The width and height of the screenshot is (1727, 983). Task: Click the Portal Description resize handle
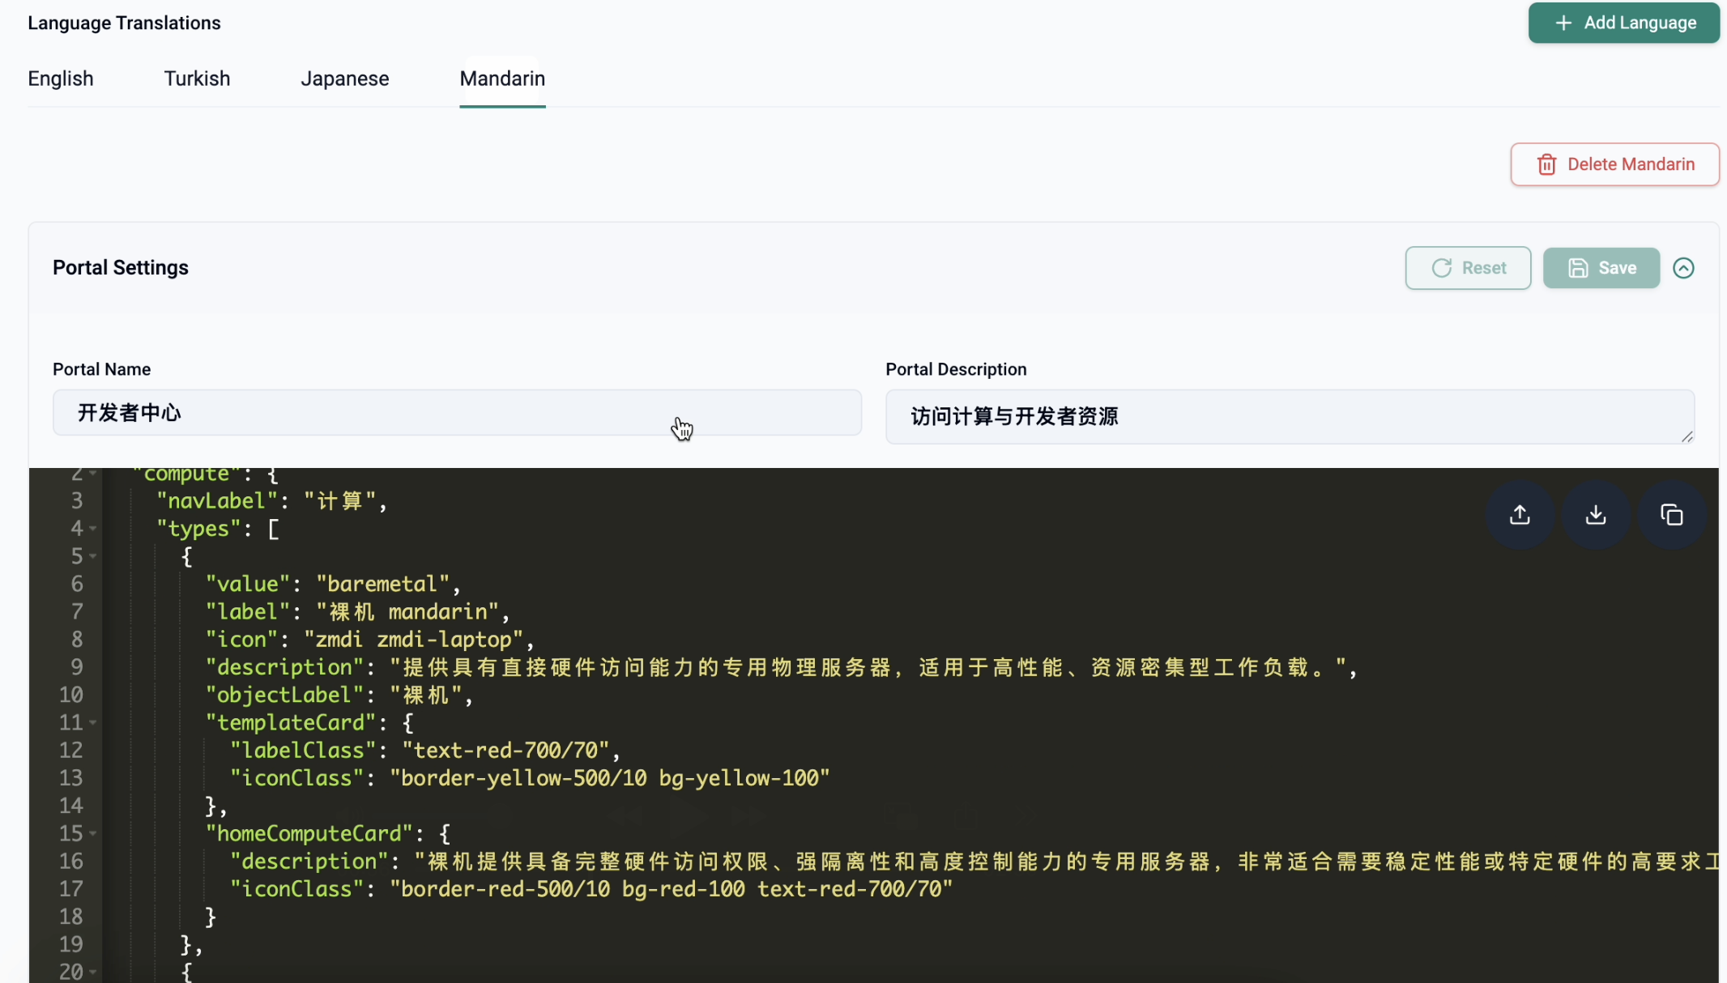(1686, 437)
